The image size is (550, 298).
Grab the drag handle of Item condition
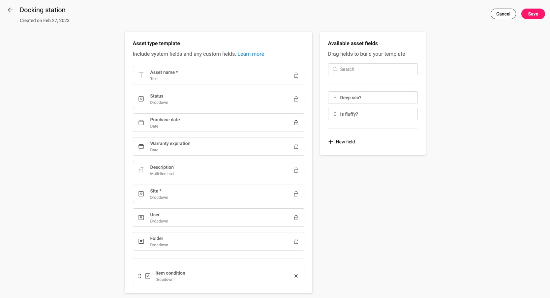pos(140,276)
